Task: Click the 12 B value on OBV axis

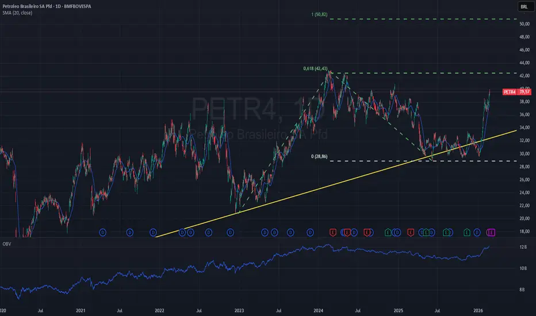Action: click(x=523, y=247)
